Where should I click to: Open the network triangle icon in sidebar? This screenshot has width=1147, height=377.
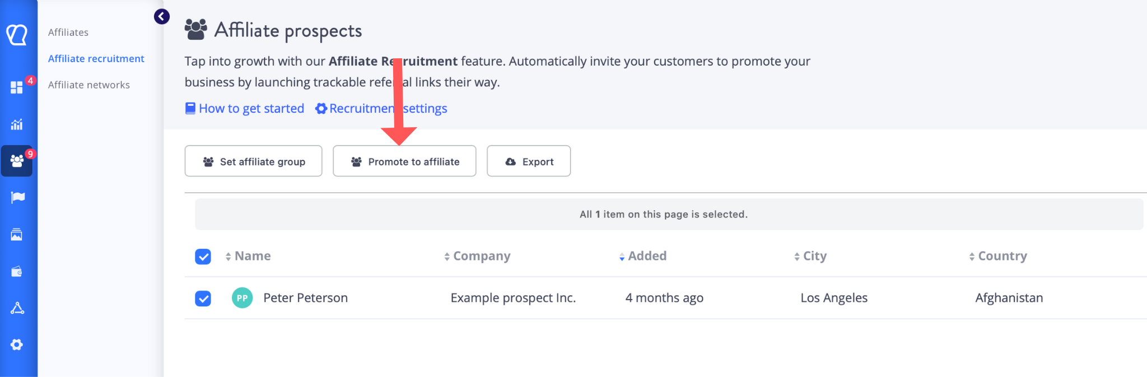(x=17, y=308)
